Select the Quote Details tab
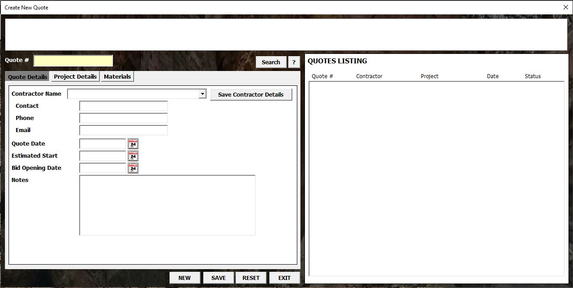Image resolution: width=573 pixels, height=288 pixels. point(27,76)
